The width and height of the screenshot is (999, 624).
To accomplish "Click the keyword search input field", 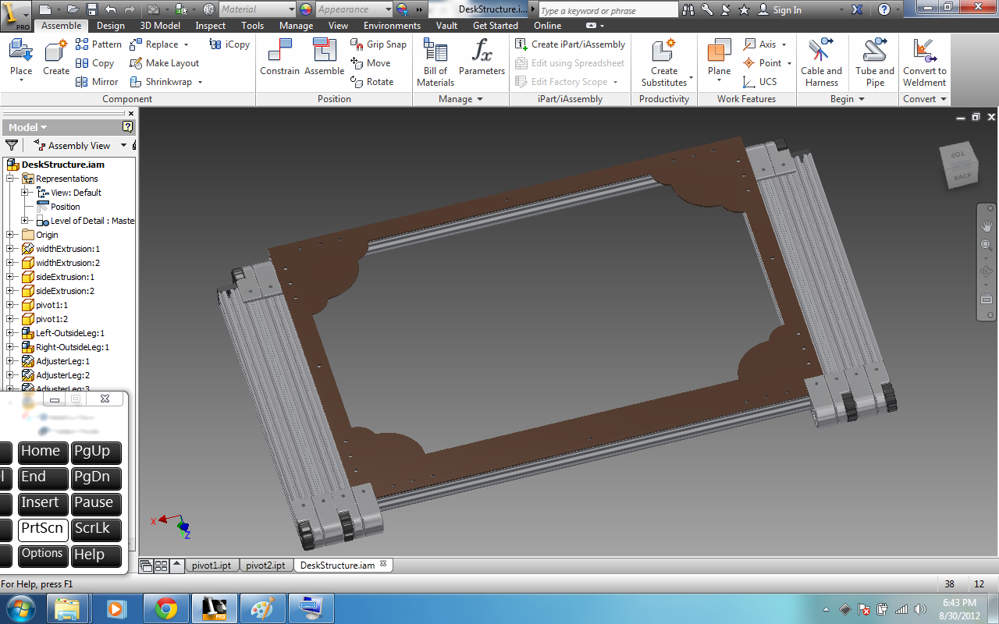I will [608, 10].
